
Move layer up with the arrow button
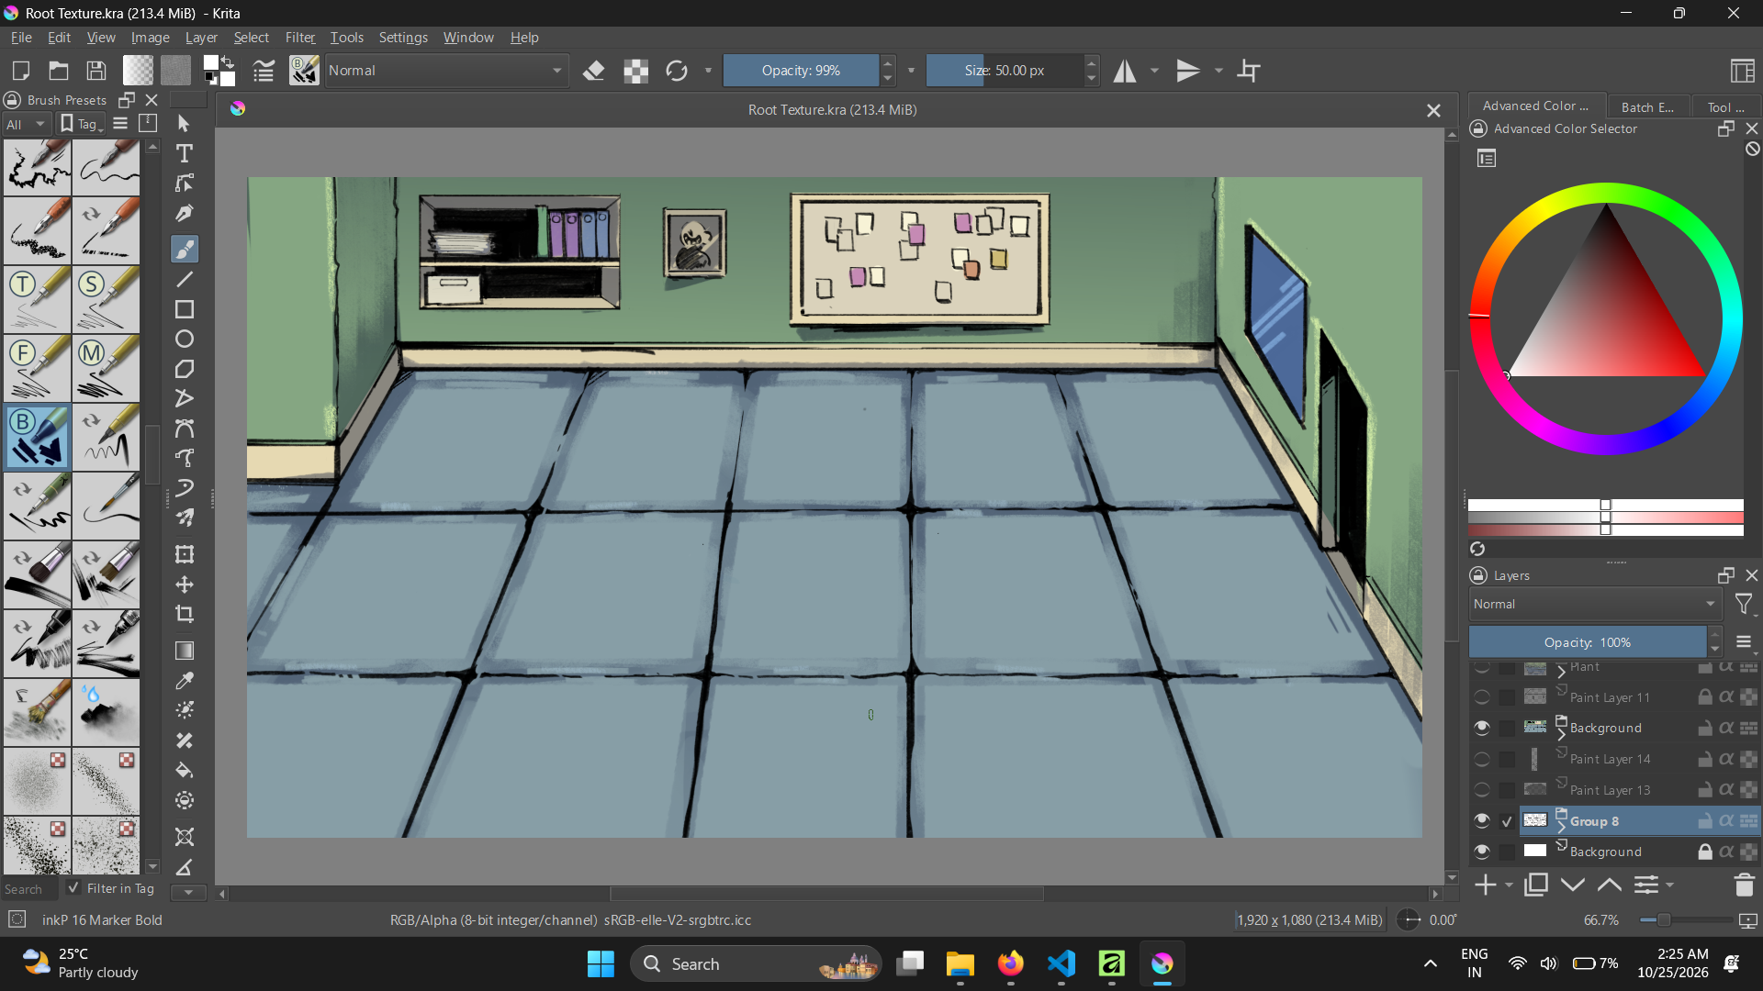(x=1609, y=885)
